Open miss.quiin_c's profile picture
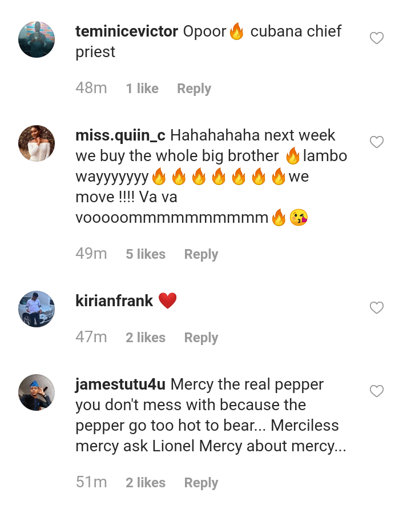 point(37,143)
